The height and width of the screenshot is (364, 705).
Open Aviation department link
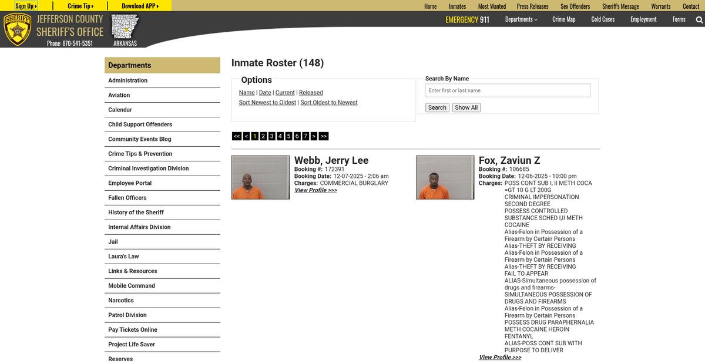[162, 95]
